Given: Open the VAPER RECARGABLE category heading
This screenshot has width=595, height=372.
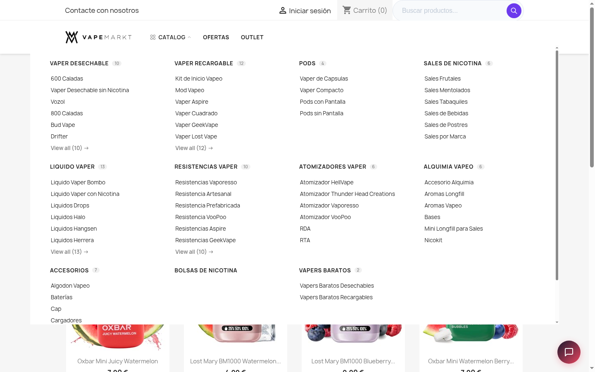Looking at the screenshot, I should coord(204,63).
